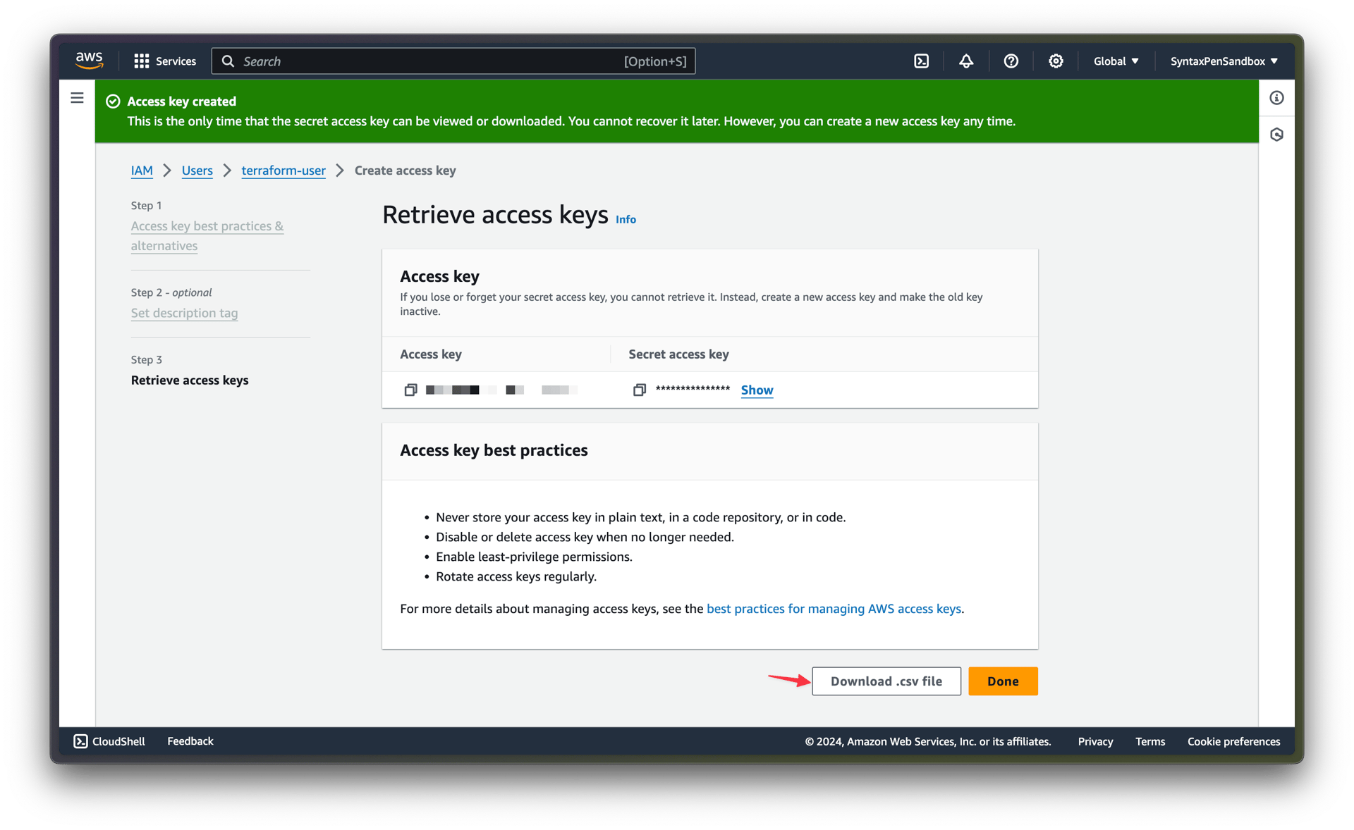Open the notifications bell
The image size is (1354, 830).
pos(965,61)
